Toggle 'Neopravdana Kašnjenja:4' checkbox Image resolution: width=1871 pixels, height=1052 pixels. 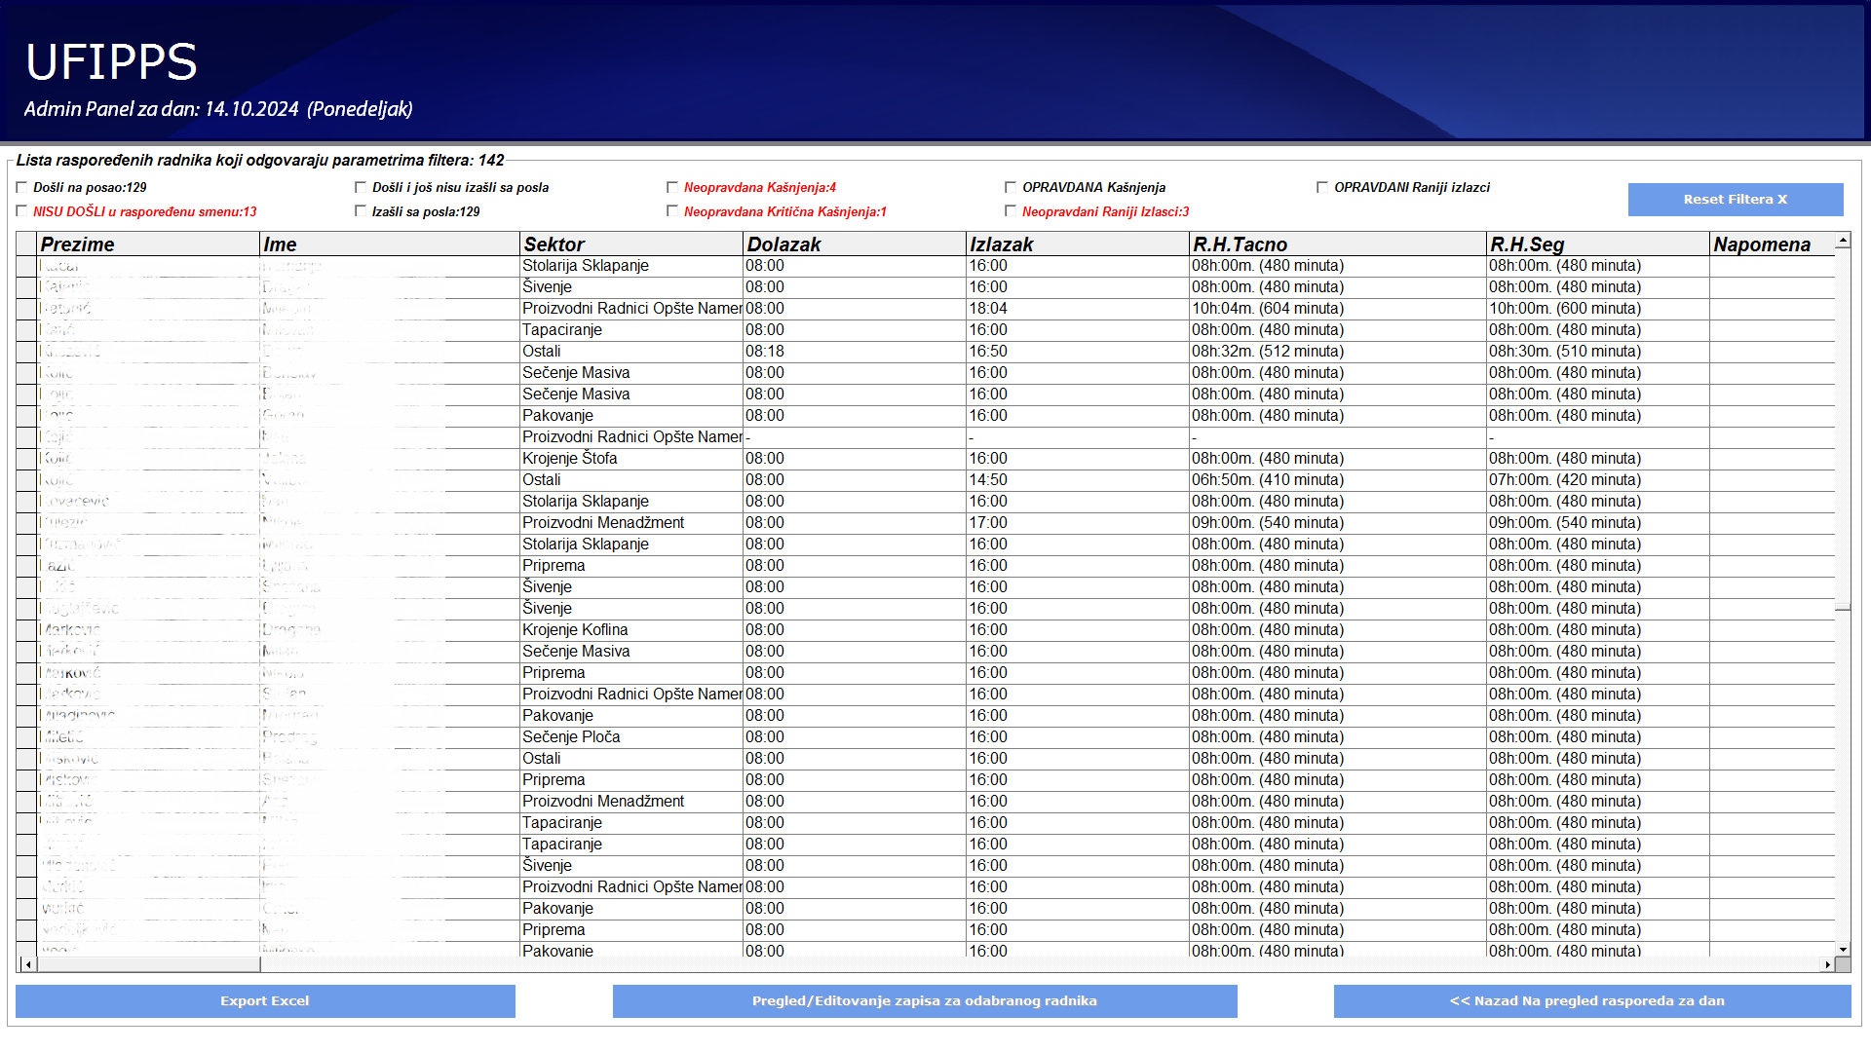tap(672, 187)
